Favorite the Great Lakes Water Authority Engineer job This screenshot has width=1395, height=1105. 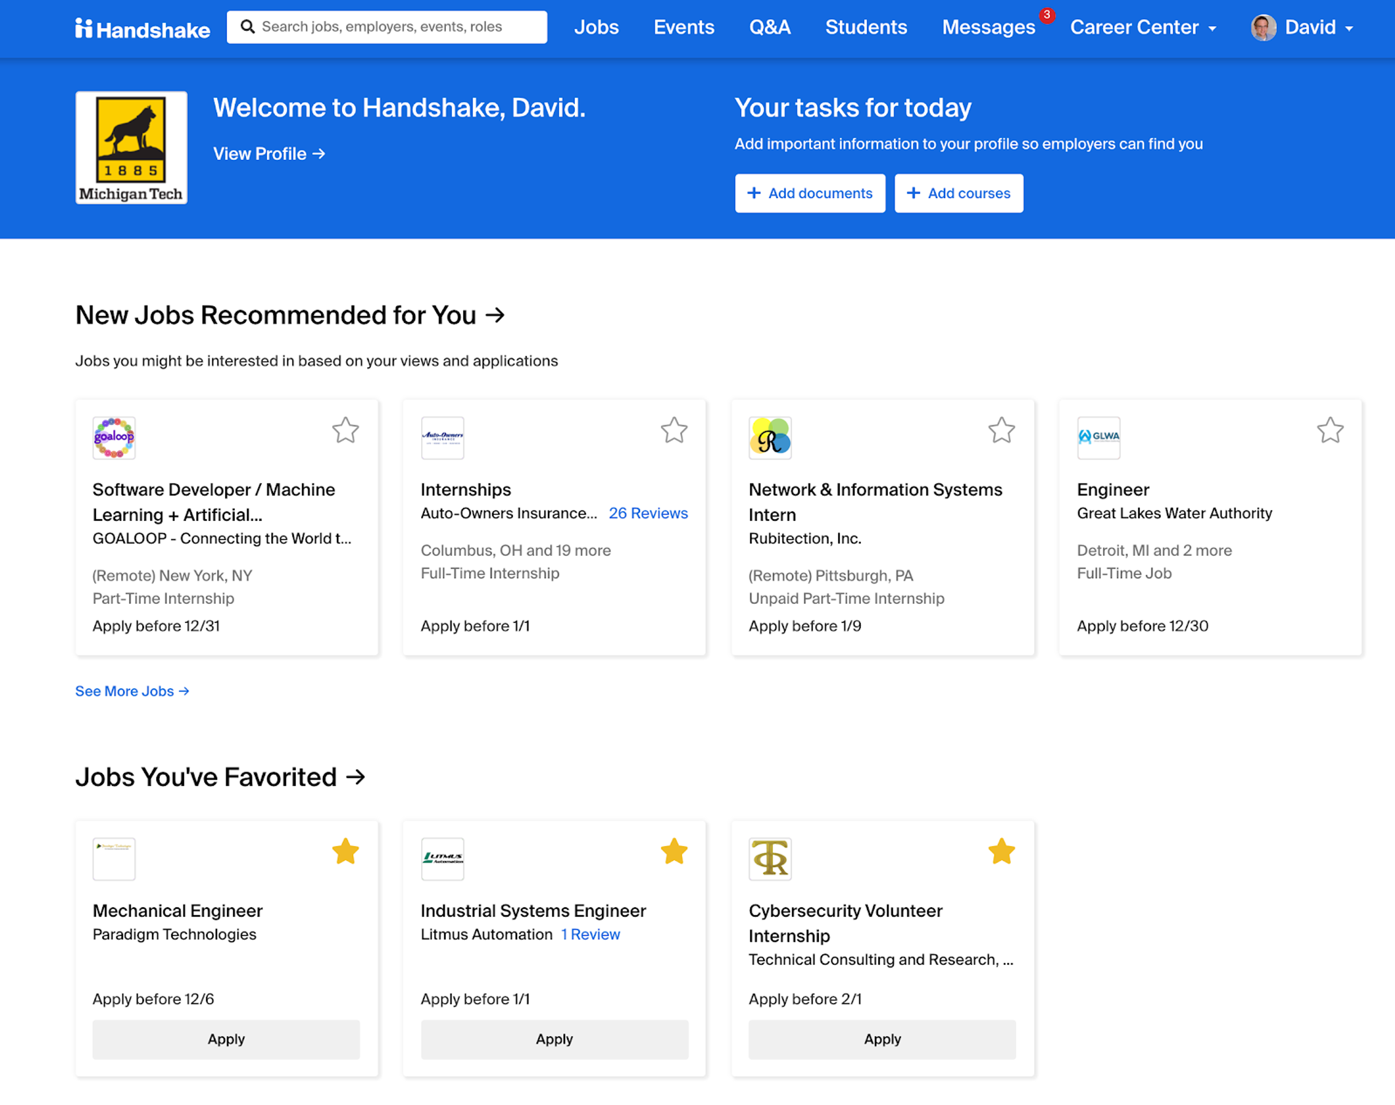pos(1330,430)
